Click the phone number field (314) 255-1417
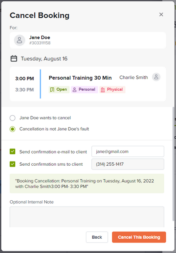The width and height of the screenshot is (176, 253). pos(128,164)
